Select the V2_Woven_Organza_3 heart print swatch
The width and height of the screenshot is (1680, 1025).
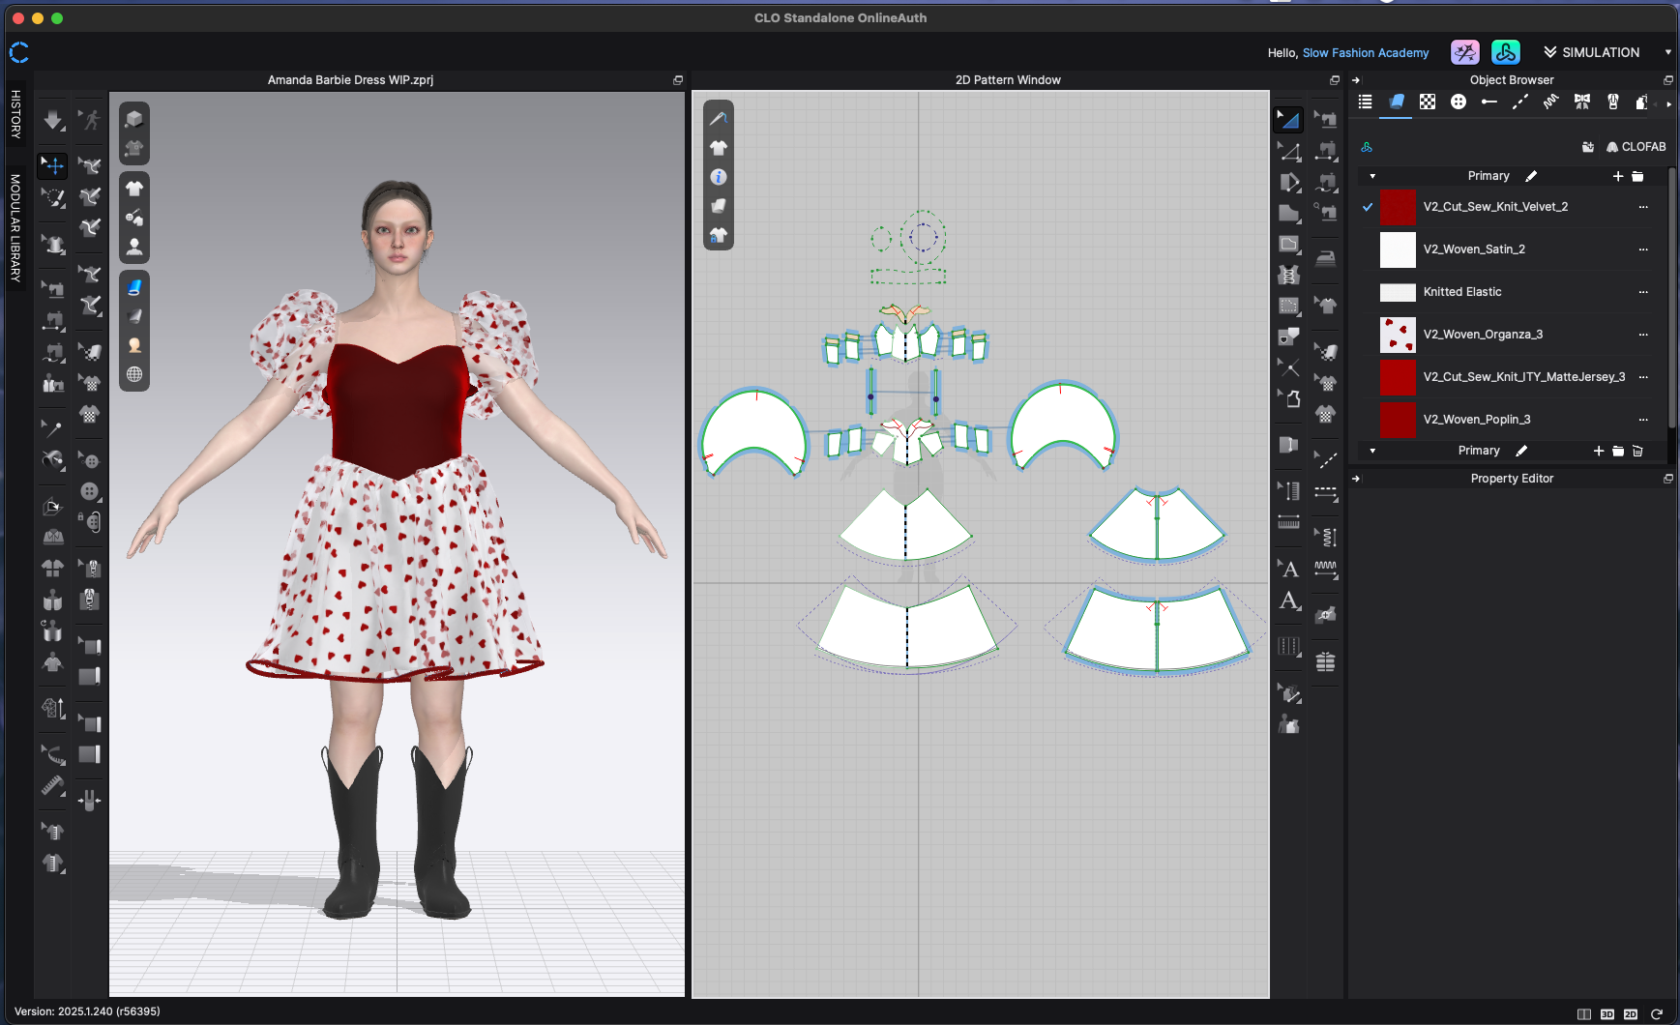1398,335
